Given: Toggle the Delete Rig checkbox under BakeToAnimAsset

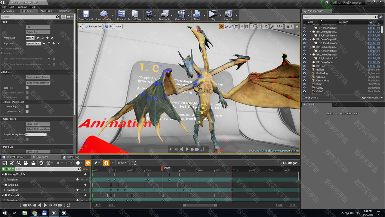Looking at the screenshot, I should click(27, 106).
